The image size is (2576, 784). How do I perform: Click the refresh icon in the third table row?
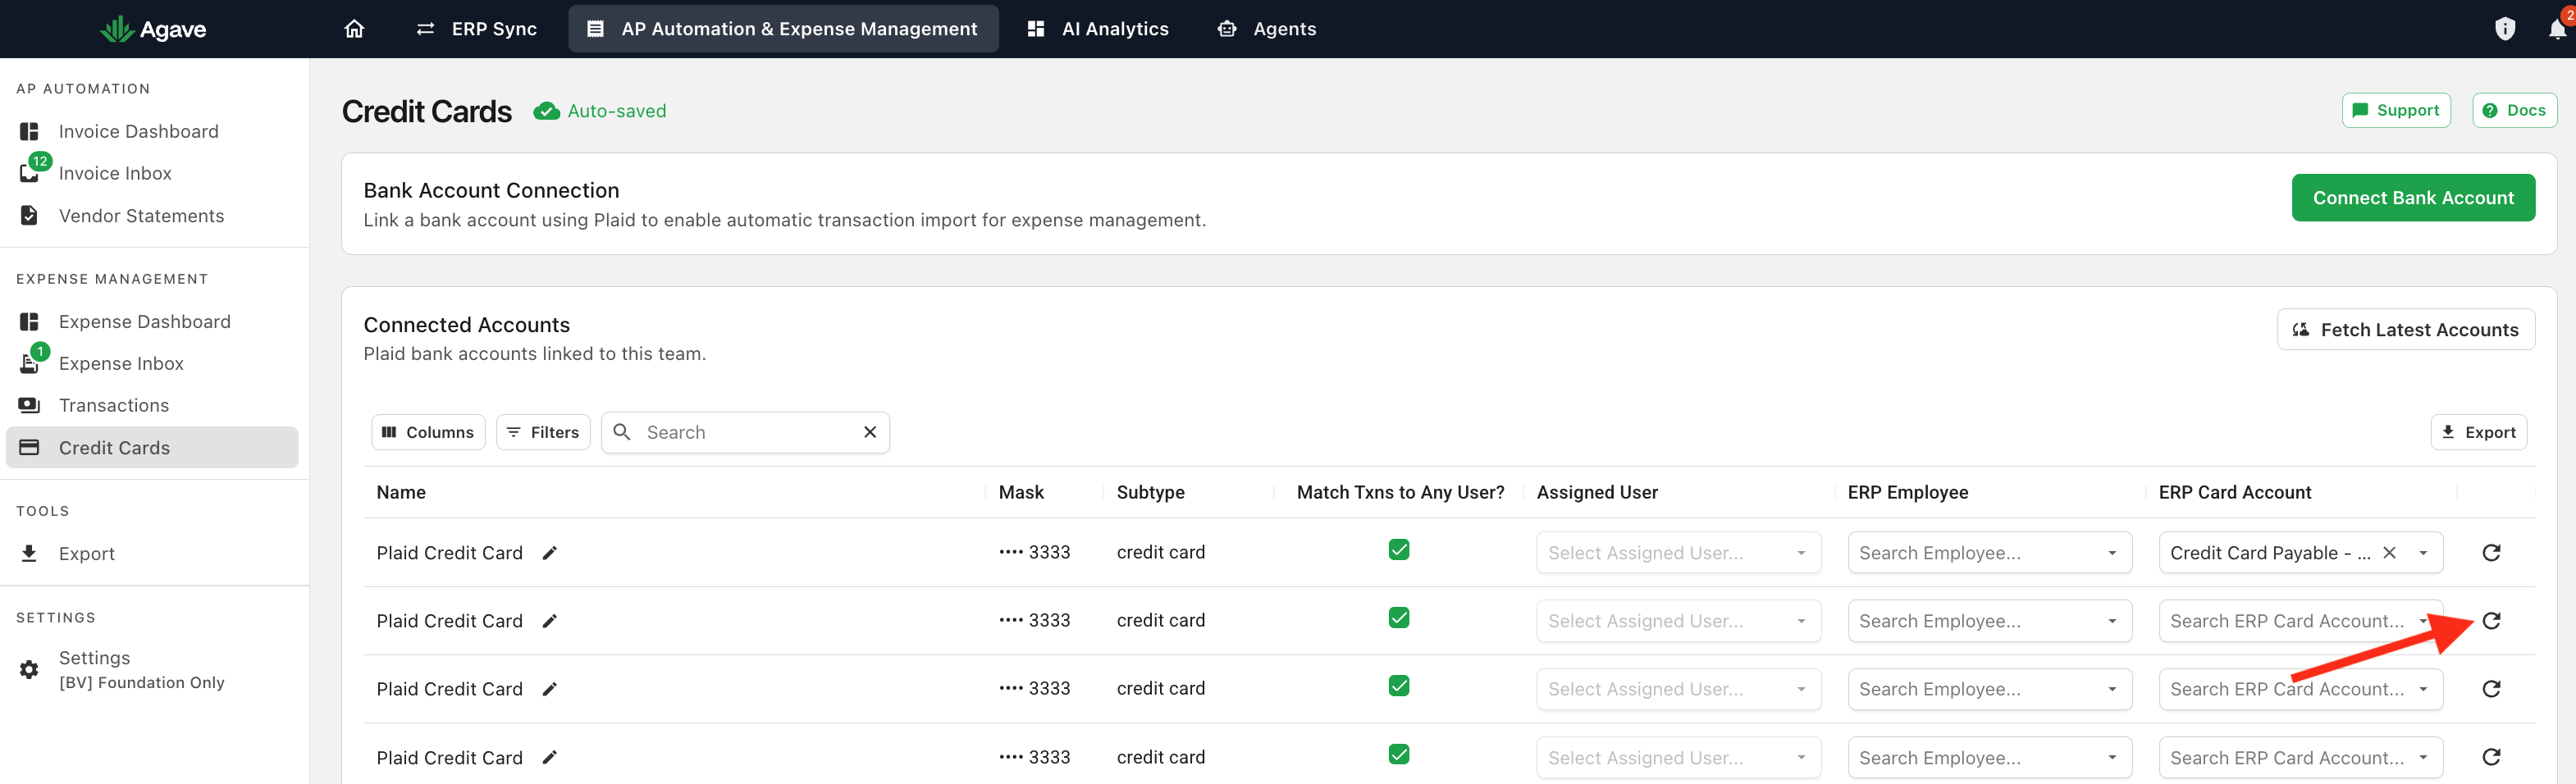click(x=2491, y=689)
